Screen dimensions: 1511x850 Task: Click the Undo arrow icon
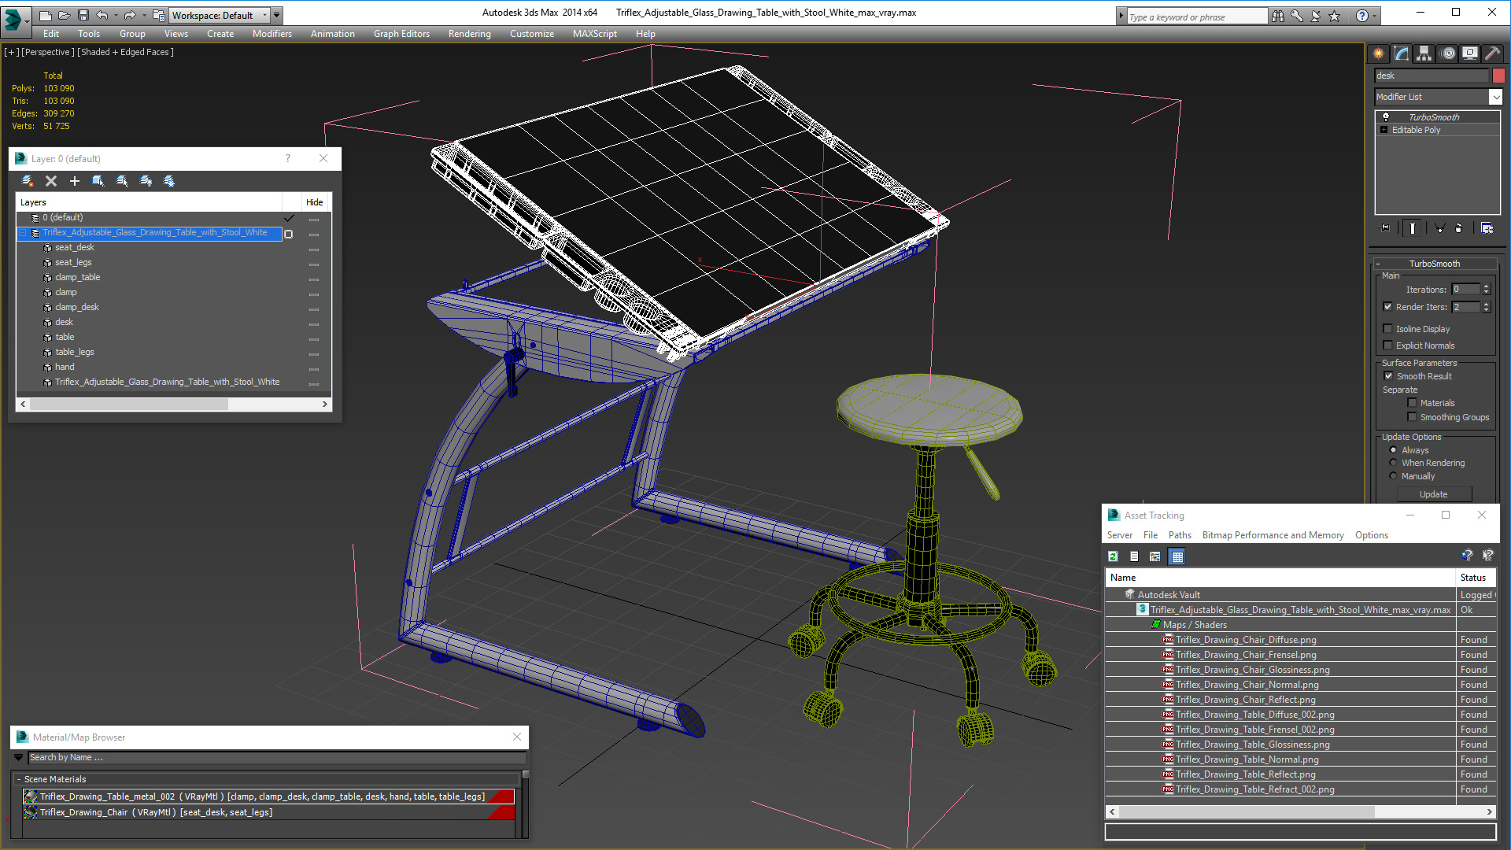coord(102,15)
